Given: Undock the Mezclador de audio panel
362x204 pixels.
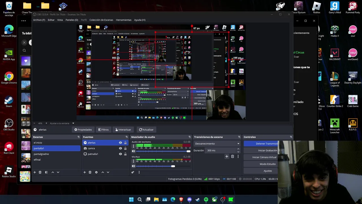Looking at the screenshot, I should pos(189,137).
